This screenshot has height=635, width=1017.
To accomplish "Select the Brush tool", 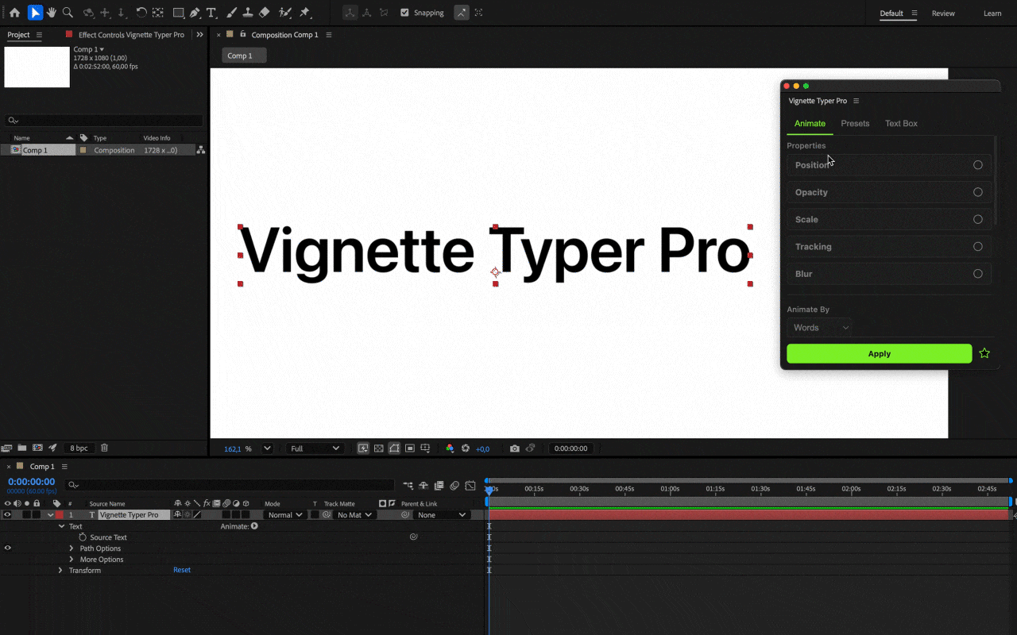I will [x=231, y=13].
